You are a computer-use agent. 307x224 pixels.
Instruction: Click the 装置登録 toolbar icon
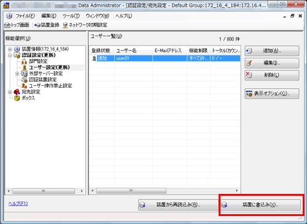point(37,25)
